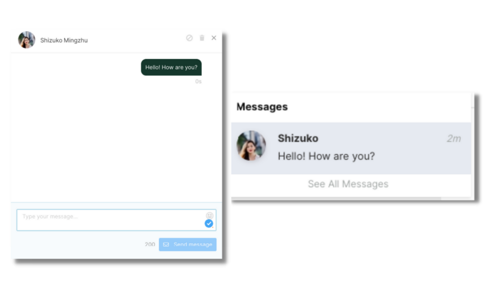Click the block user icon in chat header

tap(189, 38)
